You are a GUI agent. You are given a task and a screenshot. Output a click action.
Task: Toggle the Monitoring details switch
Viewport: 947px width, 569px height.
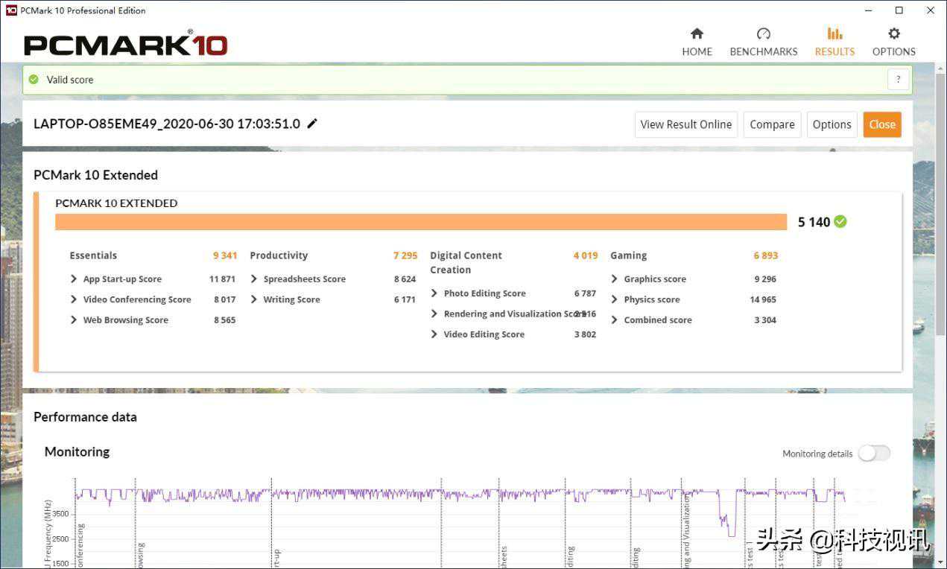pos(873,453)
